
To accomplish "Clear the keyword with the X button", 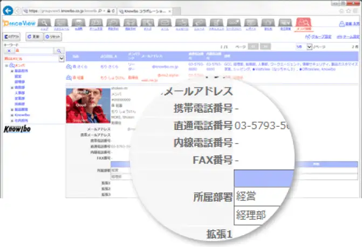I will coord(9,51).
